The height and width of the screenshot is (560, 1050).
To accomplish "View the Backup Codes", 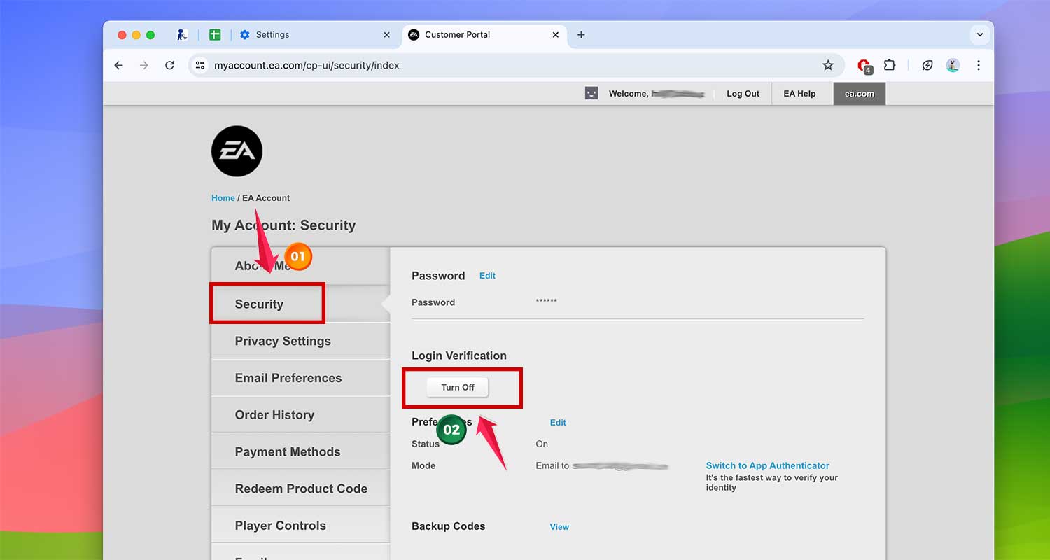I will tap(559, 526).
